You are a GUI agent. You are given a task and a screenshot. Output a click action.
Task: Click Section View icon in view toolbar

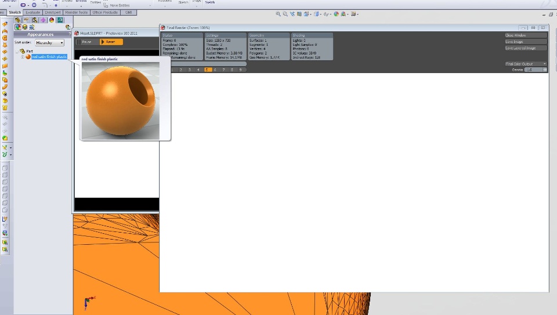[299, 14]
